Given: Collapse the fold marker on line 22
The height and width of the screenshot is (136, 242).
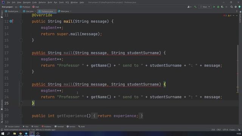Looking at the screenshot, I should pos(21,84).
